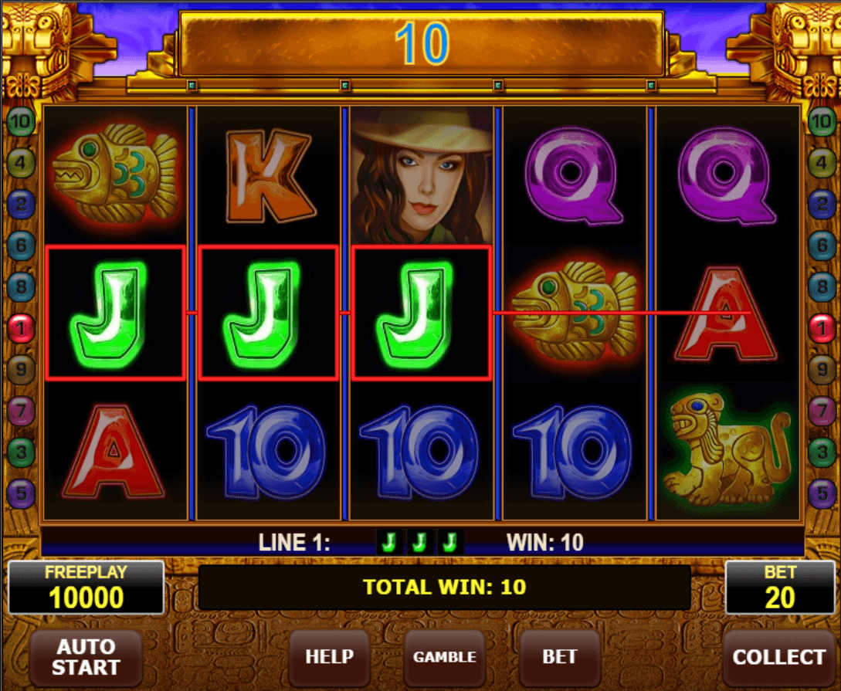Select the line 9 marker on the left
Viewport: 841px width, 691px height.
click(x=21, y=369)
